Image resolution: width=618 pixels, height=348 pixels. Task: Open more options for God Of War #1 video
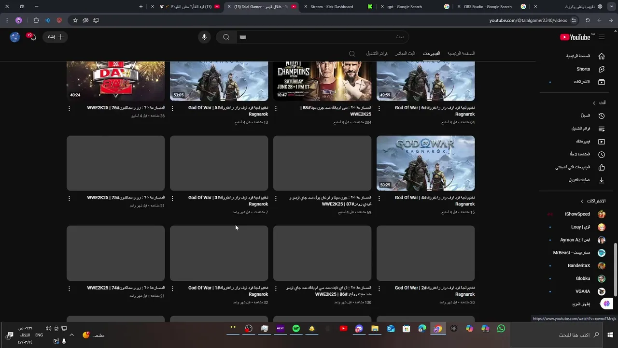click(172, 289)
